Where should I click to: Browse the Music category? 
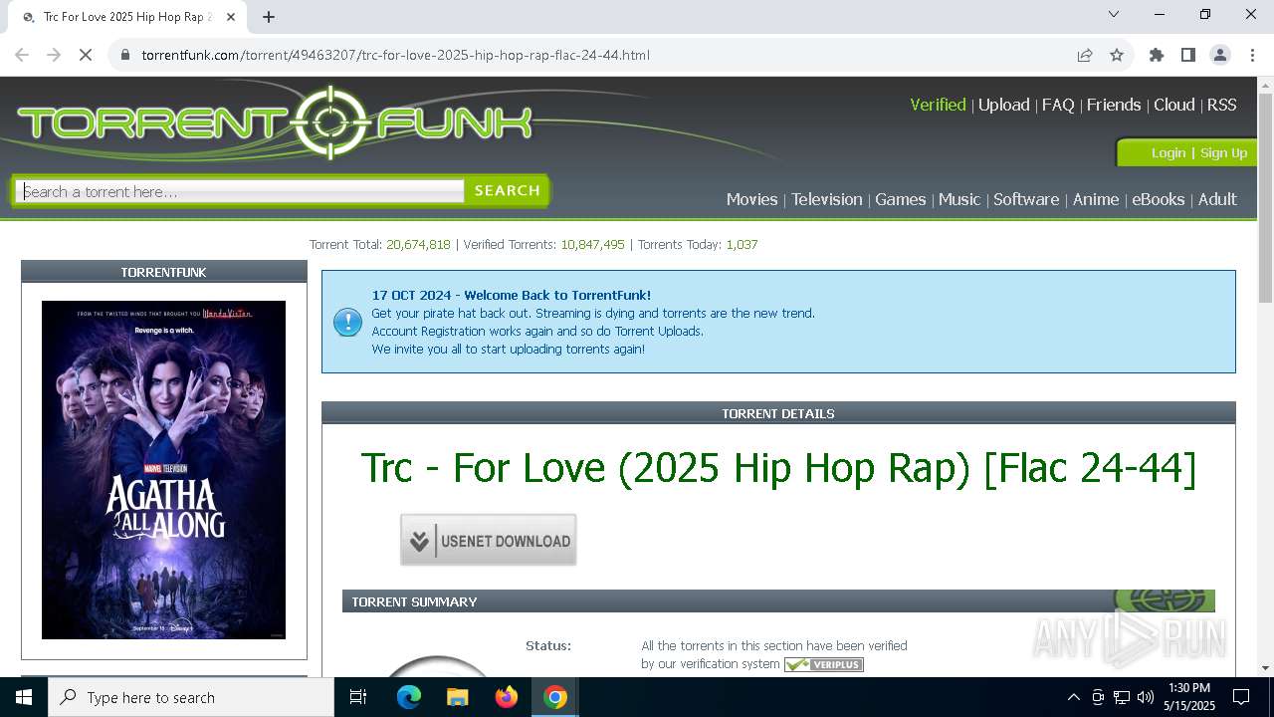click(x=959, y=199)
